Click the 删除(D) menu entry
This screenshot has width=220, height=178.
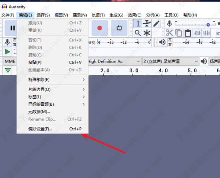pos(52,48)
